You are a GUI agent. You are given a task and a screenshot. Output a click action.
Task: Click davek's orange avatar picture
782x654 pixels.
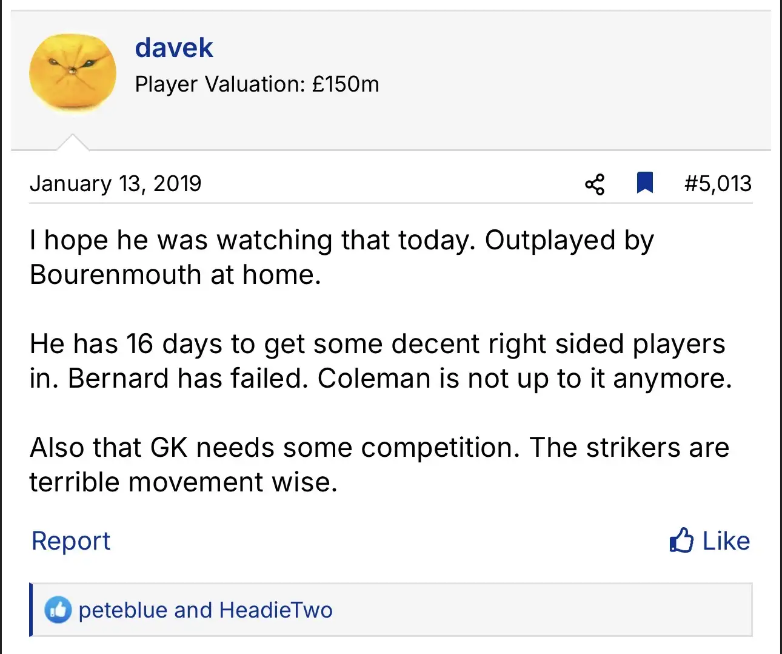click(73, 73)
